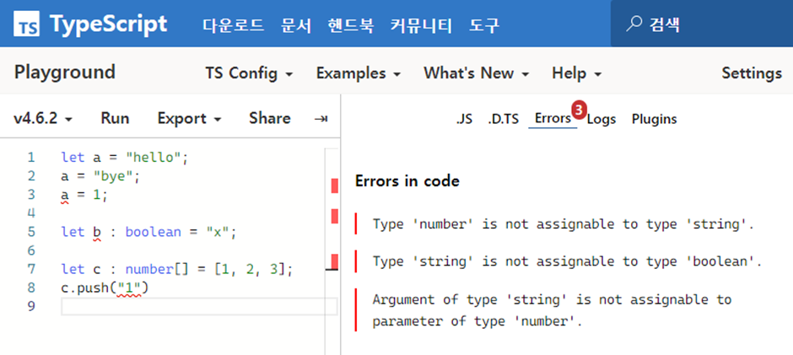Open Settings in the Playground bar
793x355 pixels.
tap(752, 73)
